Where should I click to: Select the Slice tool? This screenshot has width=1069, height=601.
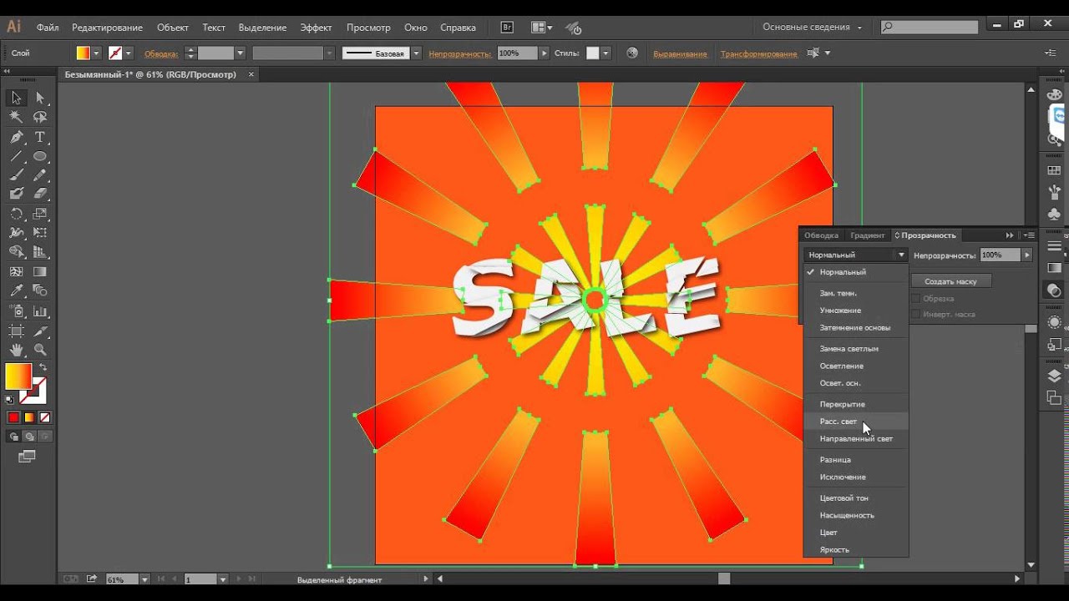[40, 331]
